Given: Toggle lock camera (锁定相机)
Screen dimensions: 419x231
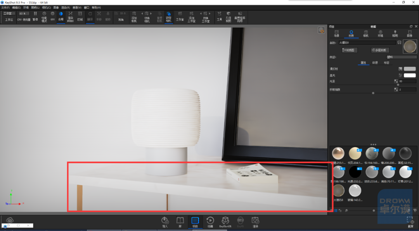Looking at the screenshot, I should point(169,17).
